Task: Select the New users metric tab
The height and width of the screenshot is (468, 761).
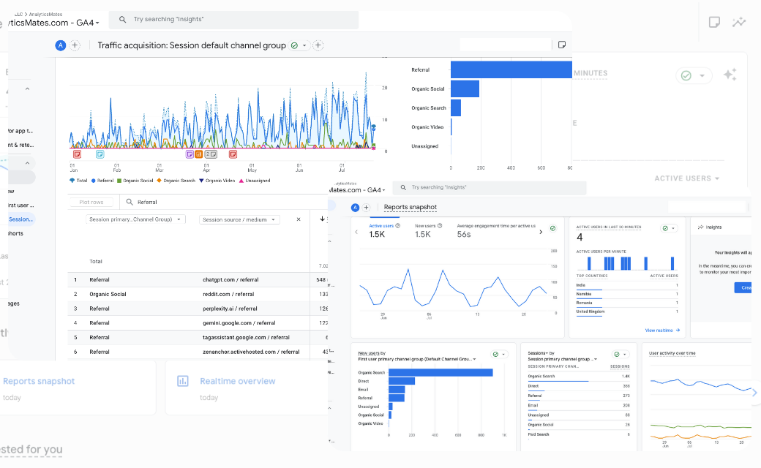Action: (x=429, y=231)
